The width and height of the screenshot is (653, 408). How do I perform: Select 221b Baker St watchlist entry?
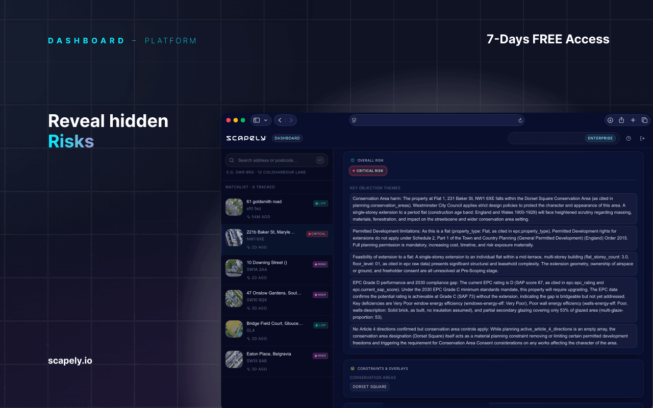tap(277, 240)
